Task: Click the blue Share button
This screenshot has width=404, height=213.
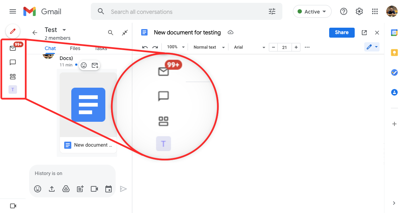Action: [x=342, y=32]
